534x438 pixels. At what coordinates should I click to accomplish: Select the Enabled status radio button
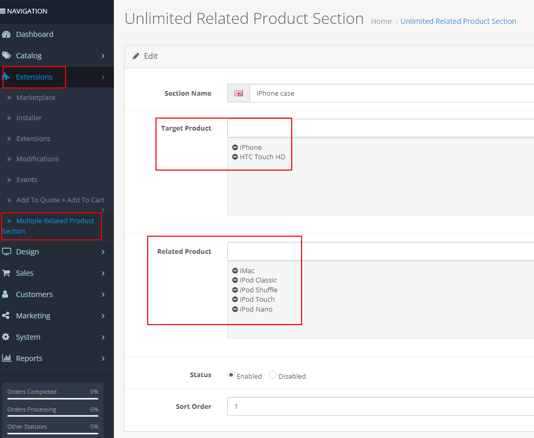(231, 375)
